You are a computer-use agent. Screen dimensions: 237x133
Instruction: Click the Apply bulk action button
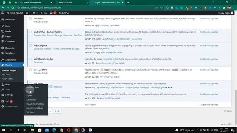(x=57, y=111)
